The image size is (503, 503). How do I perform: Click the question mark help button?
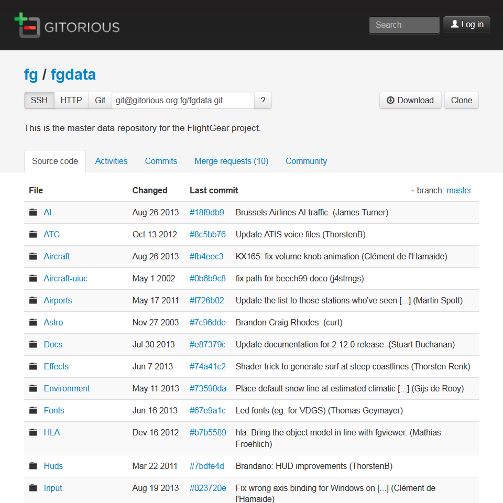263,101
